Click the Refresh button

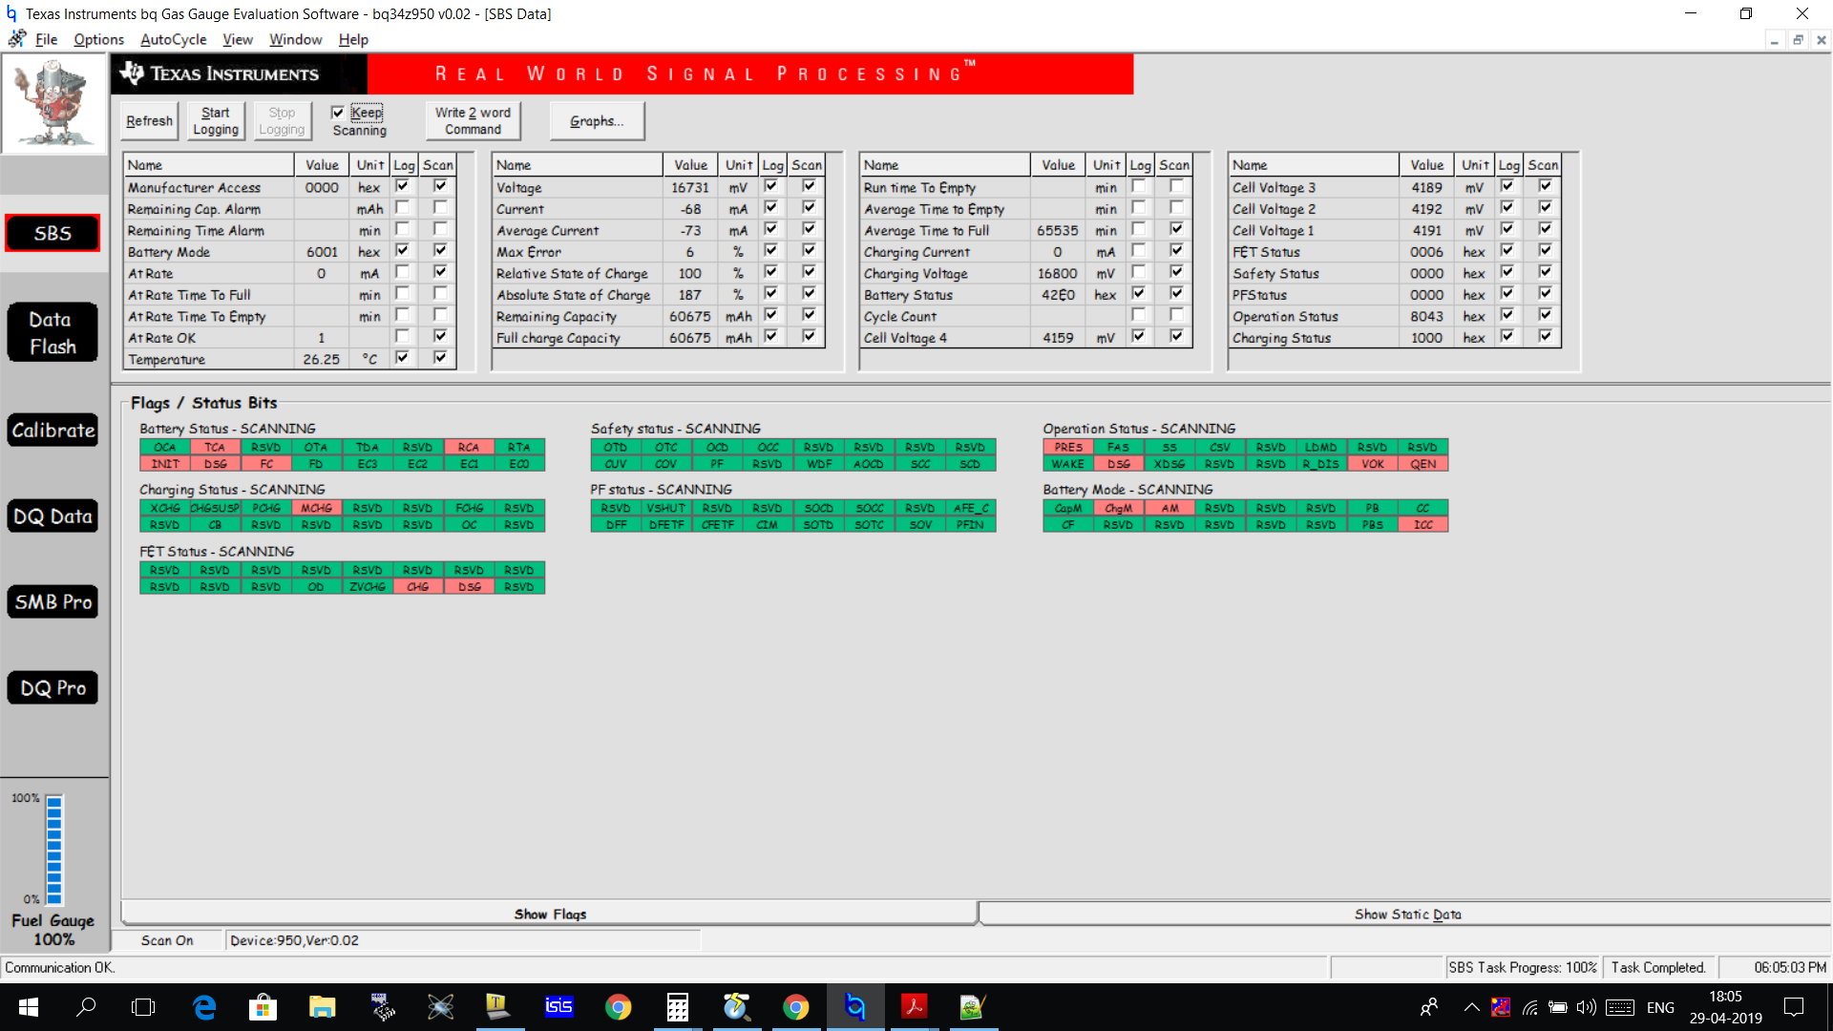pos(149,121)
